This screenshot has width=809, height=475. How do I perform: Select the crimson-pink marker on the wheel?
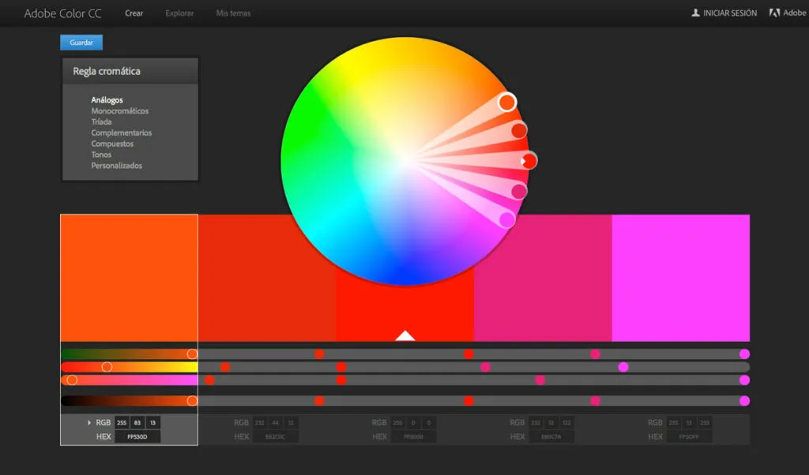click(519, 191)
